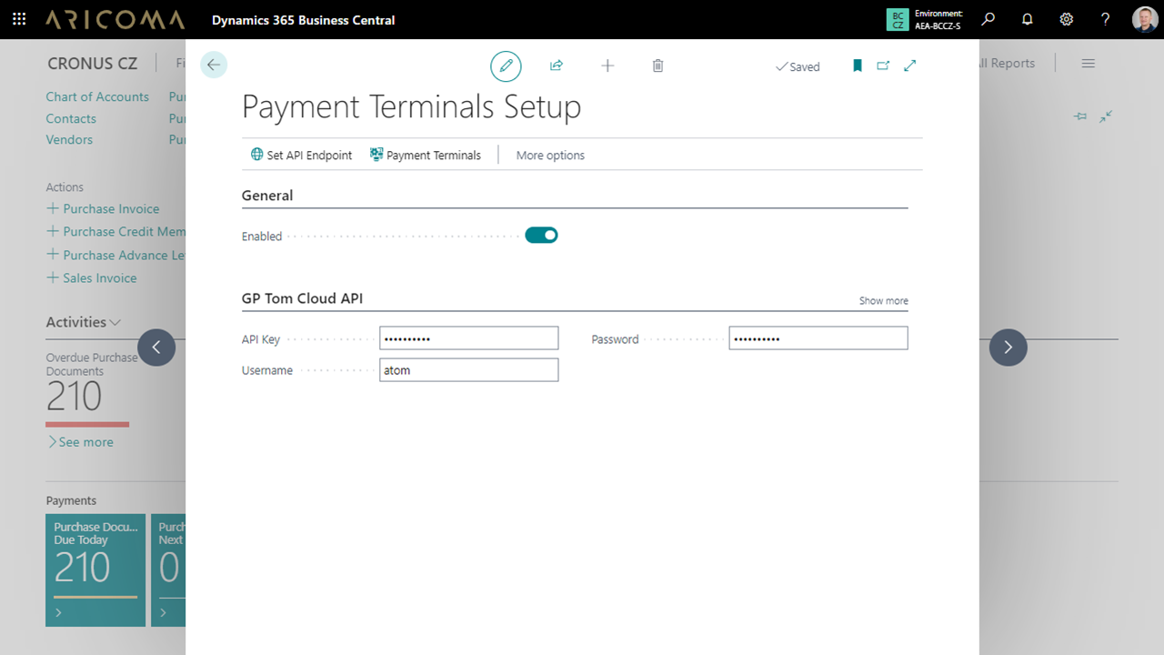
Task: Click the Overdue Purchase Documents 210 cue
Action: pyautogui.click(x=75, y=397)
